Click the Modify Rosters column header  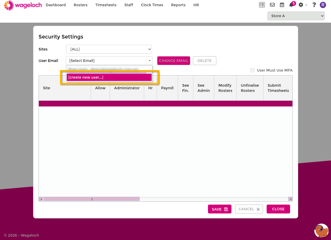[x=225, y=88]
